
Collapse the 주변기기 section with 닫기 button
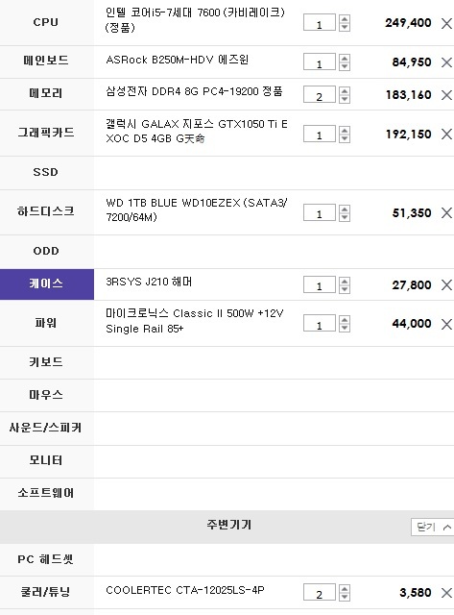click(432, 527)
